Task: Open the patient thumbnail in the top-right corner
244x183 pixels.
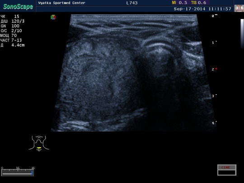Action: pos(239,8)
